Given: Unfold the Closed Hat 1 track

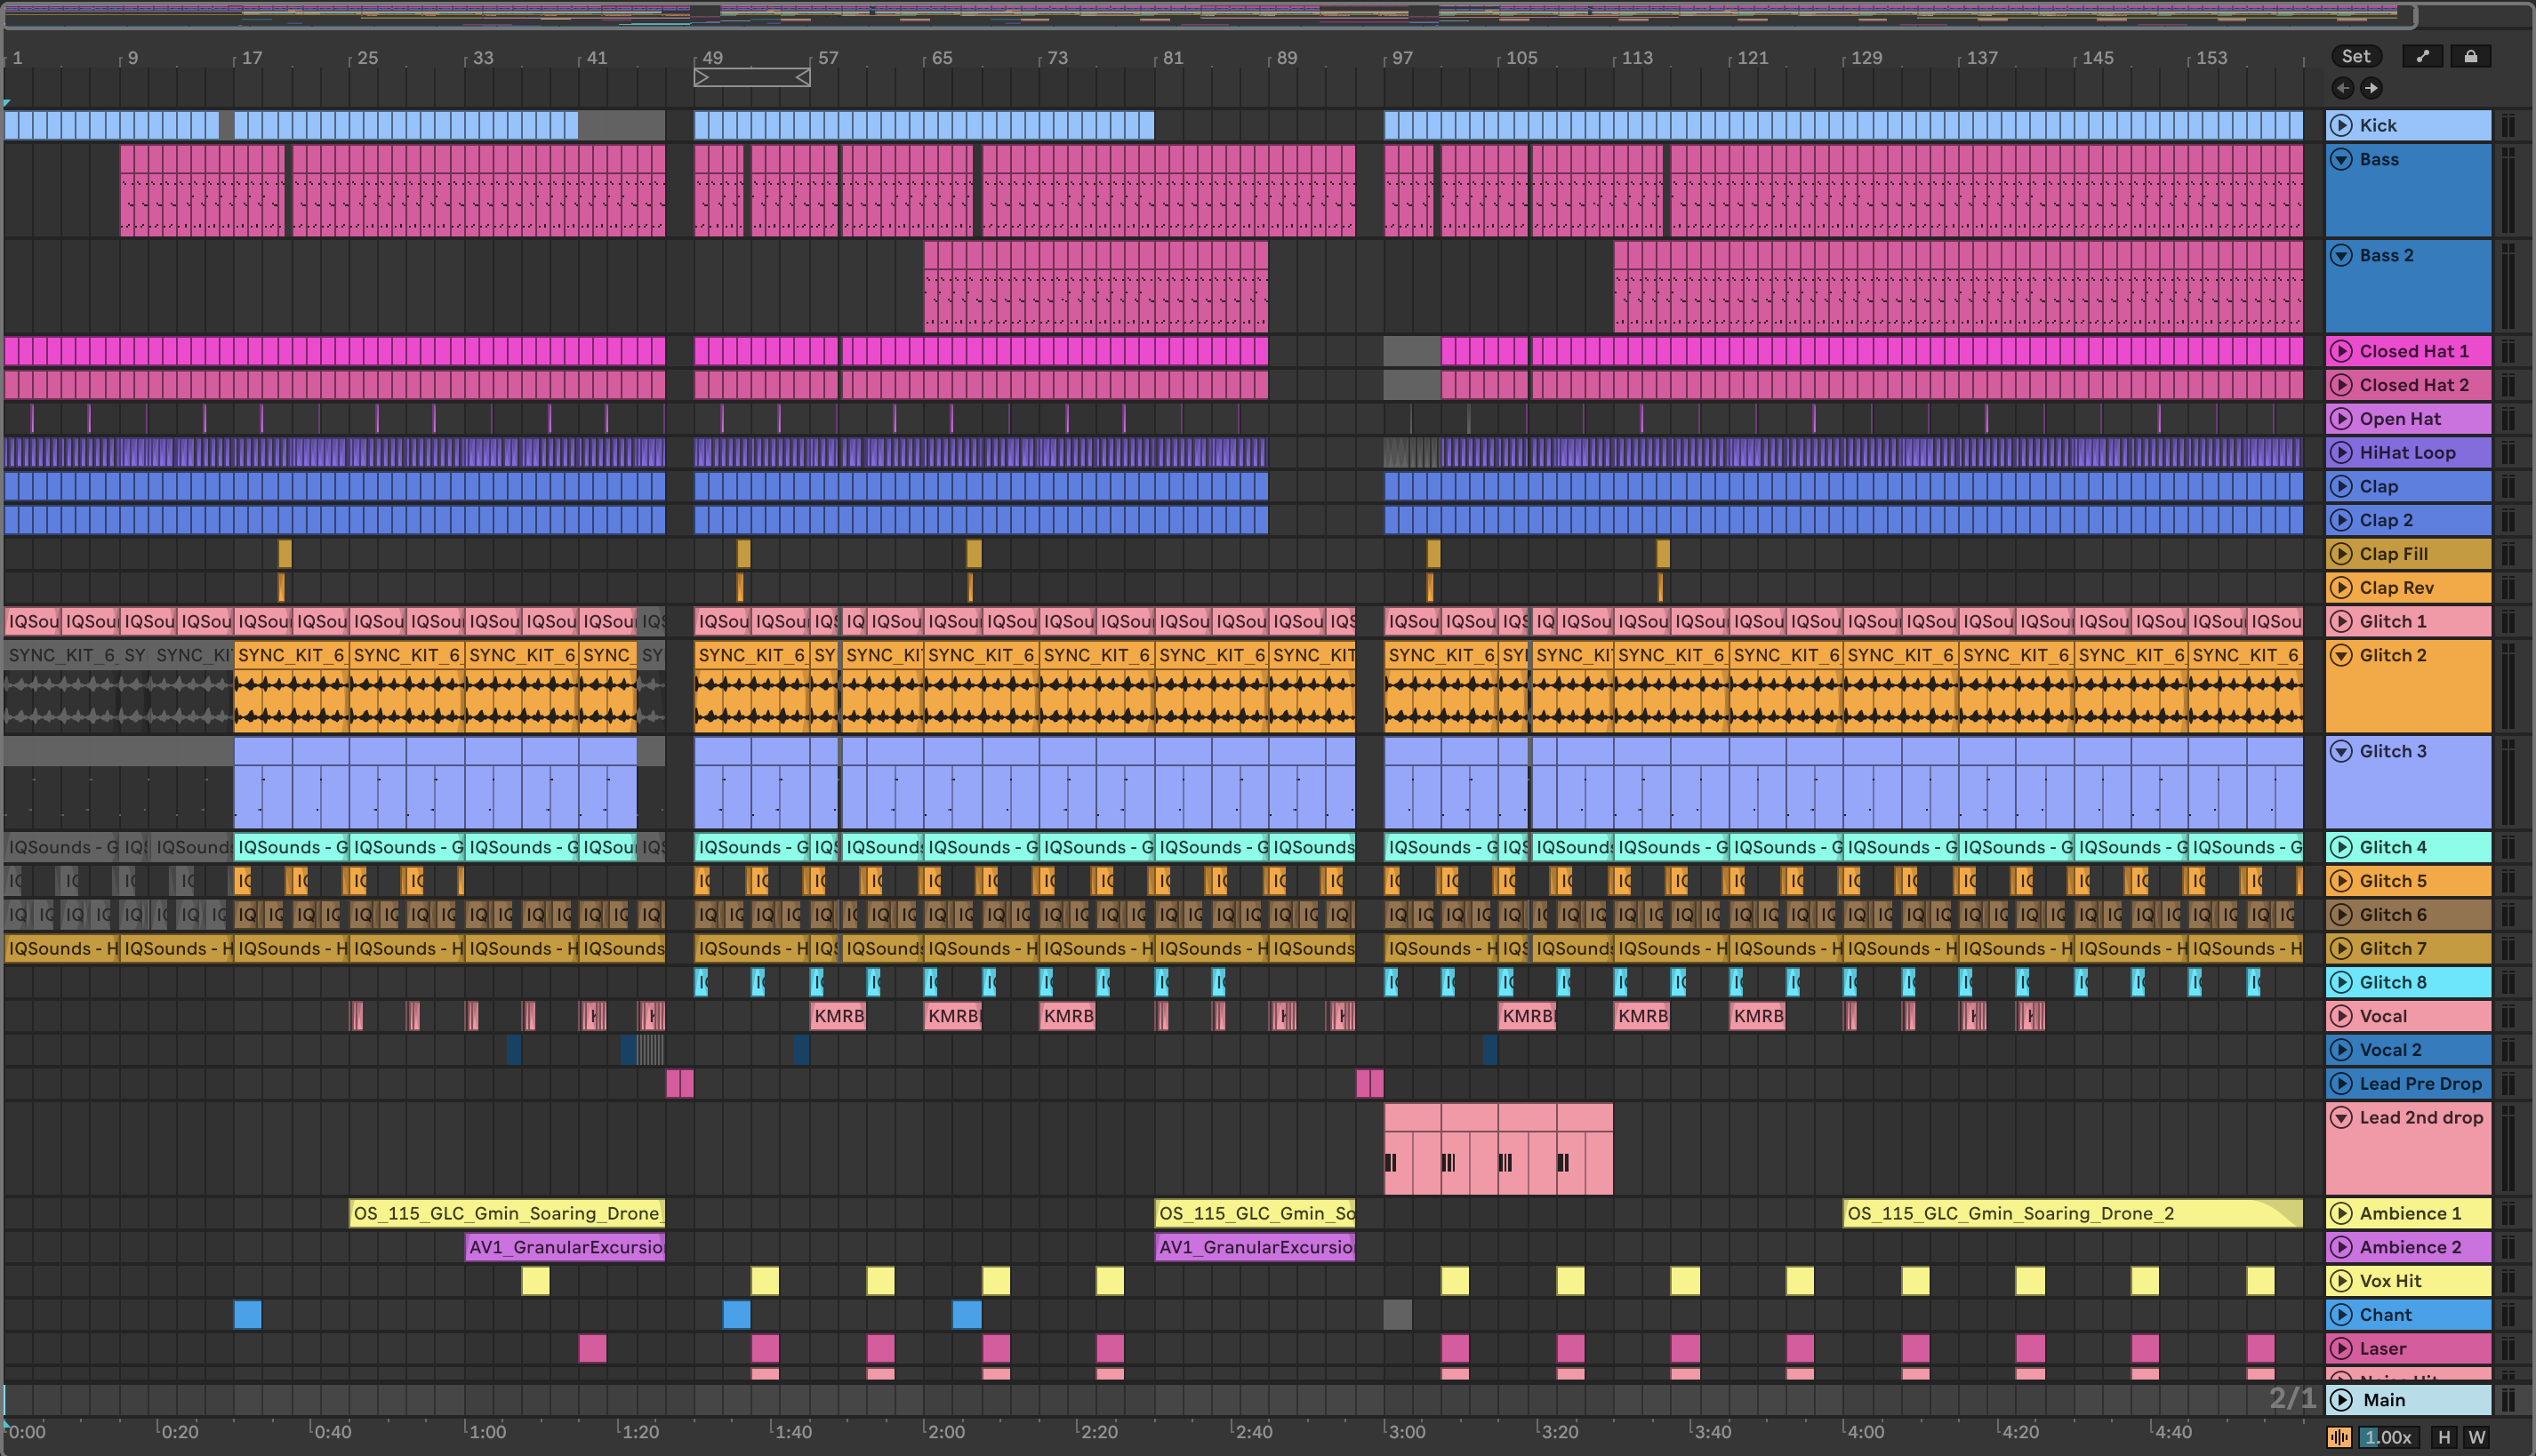Looking at the screenshot, I should coord(2341,351).
